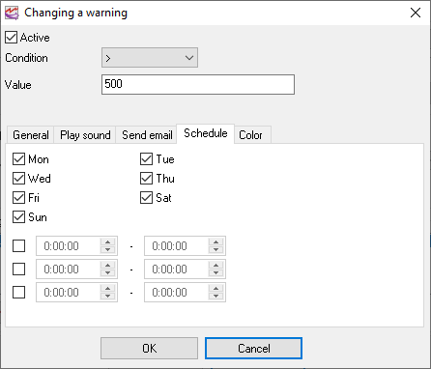Image resolution: width=431 pixels, height=369 pixels.
Task: Decrease first start time with down arrow
Action: click(x=108, y=249)
